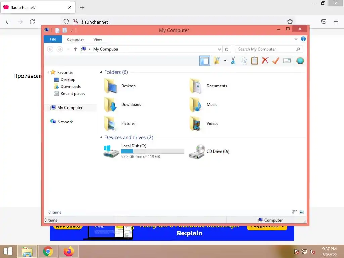Click the Firefox tracking protection shield

[x=66, y=21]
